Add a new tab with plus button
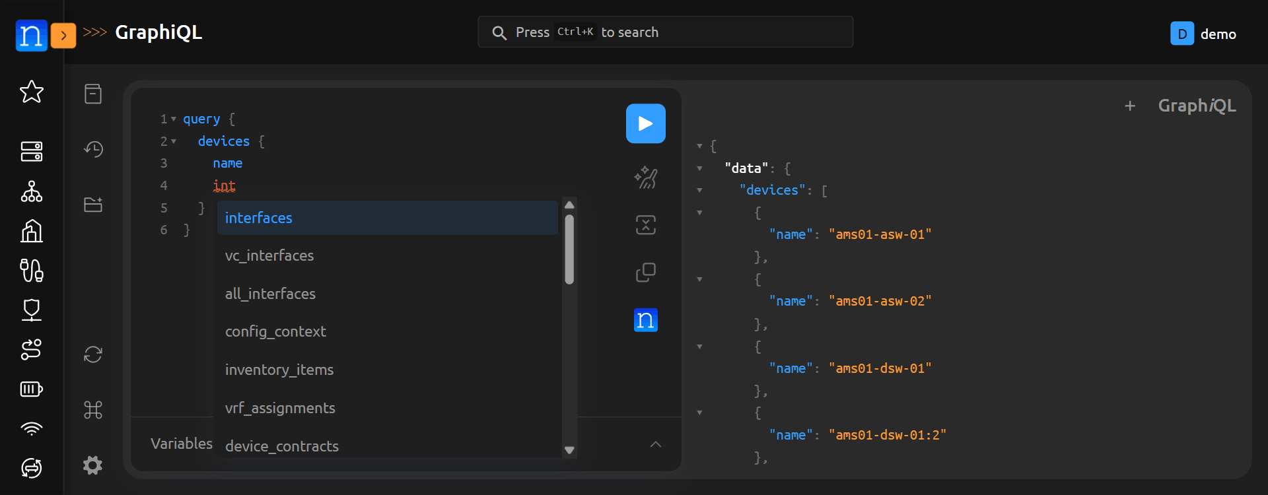Viewport: 1268px width, 495px height. click(x=1130, y=106)
